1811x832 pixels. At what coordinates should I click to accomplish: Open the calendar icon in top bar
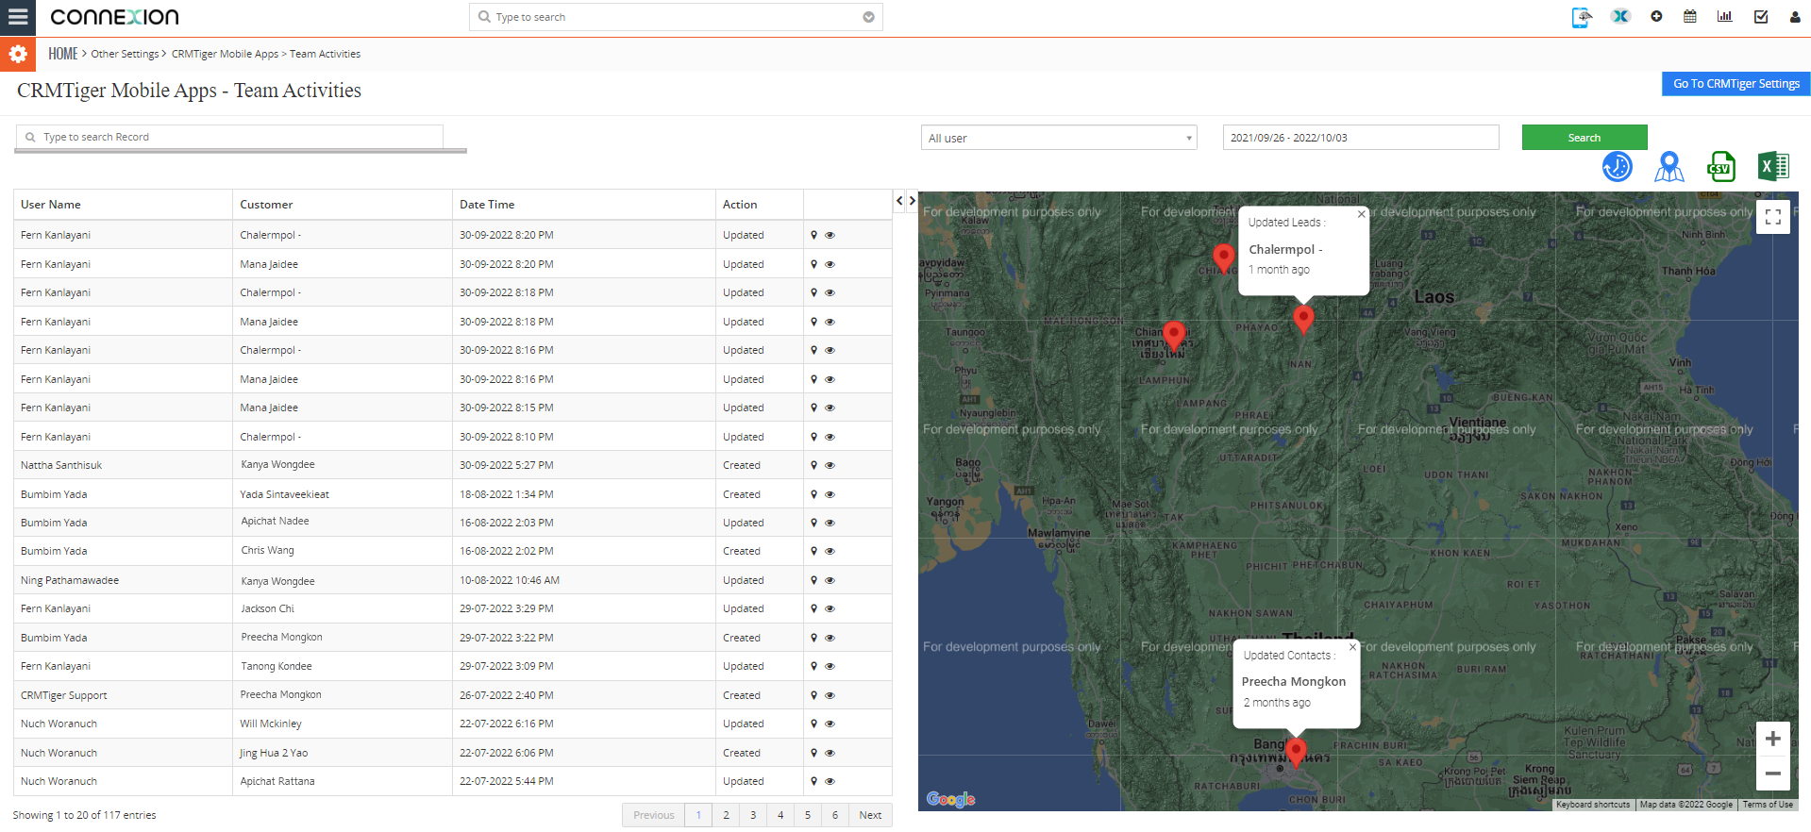click(1689, 17)
